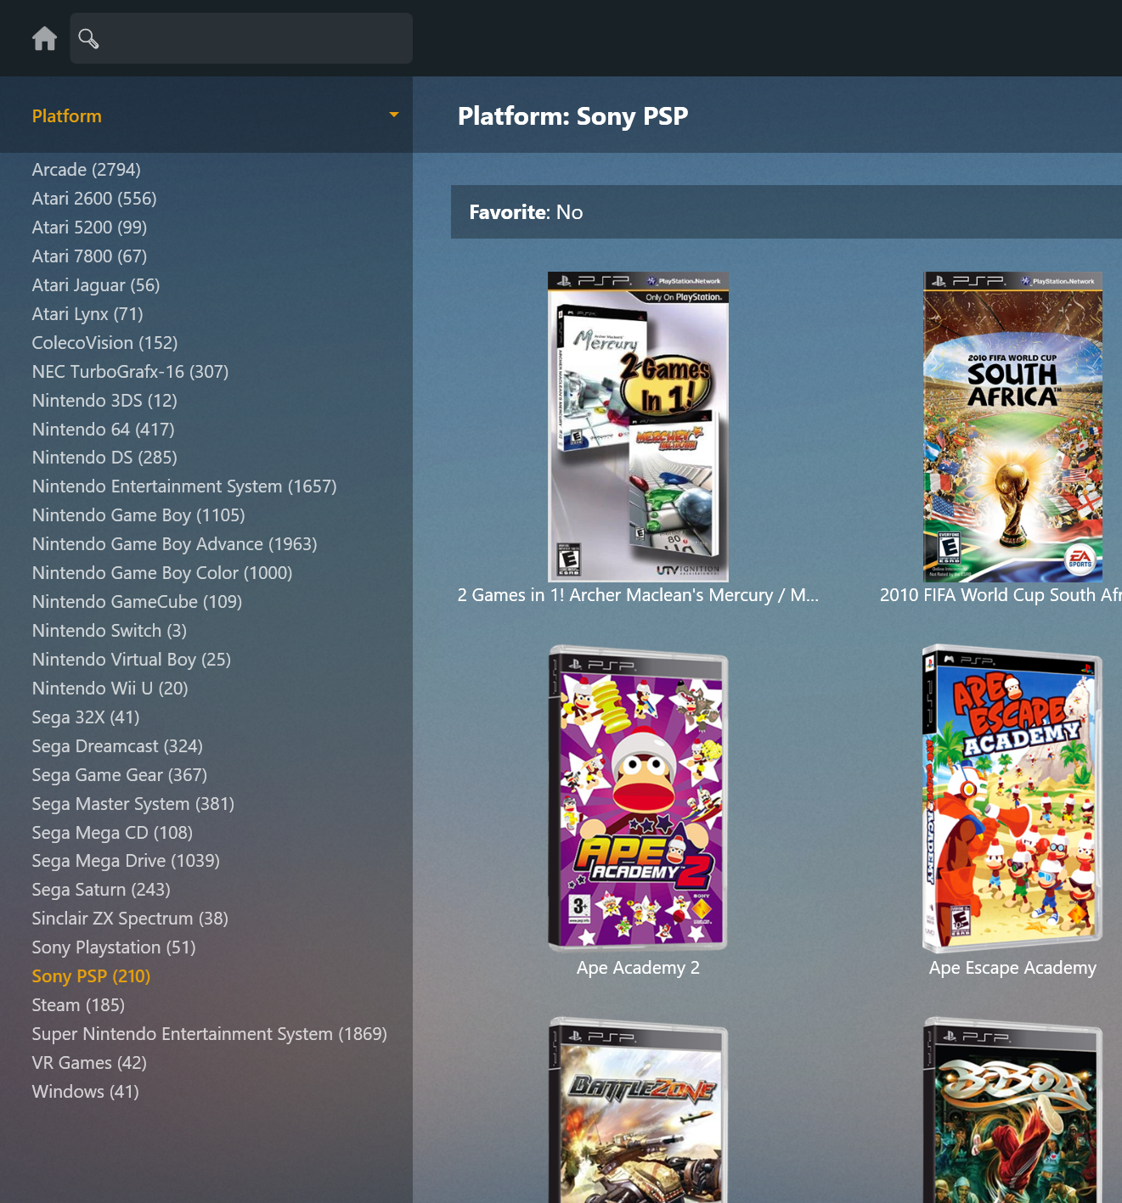Click highlighted Sony PSP (210)
1122x1203 pixels.
pos(91,976)
